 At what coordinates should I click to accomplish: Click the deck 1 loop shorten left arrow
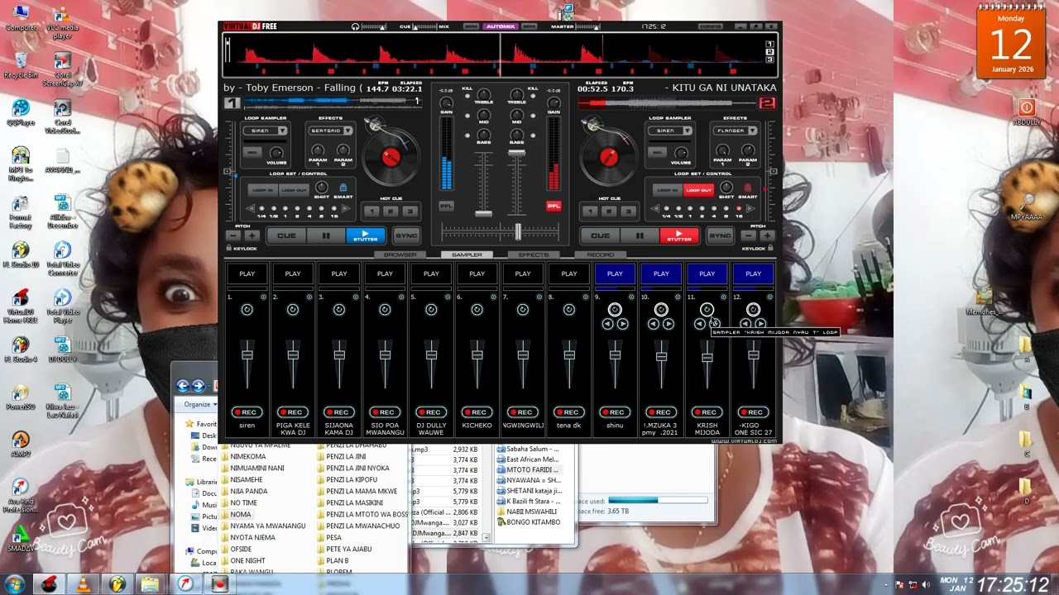(x=252, y=208)
